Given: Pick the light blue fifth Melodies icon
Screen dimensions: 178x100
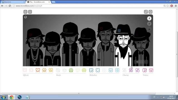Looking at the screenshot, I should point(117,70).
